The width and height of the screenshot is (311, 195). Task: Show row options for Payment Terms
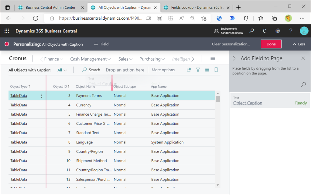pyautogui.click(x=41, y=96)
